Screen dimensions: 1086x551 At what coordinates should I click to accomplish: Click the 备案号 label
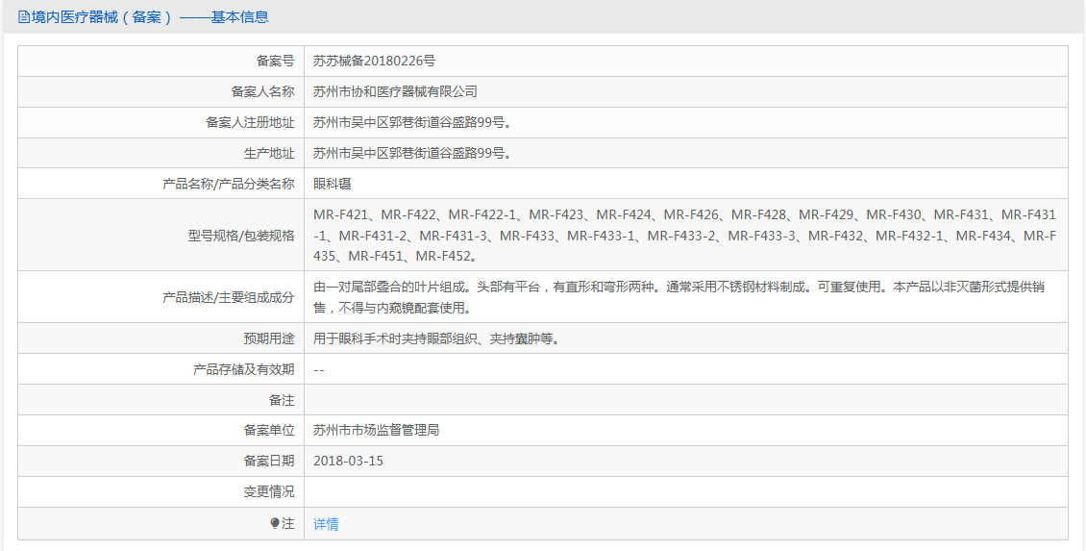click(x=275, y=61)
